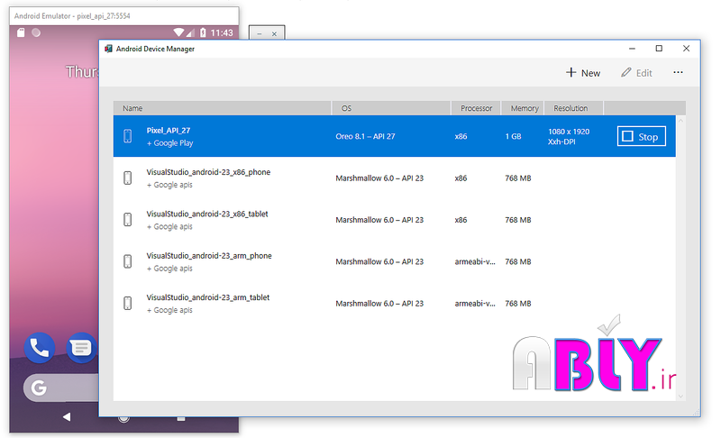Click the emulator Wi-Fi status icon
Viewport: 721px width, 438px height.
[178, 32]
